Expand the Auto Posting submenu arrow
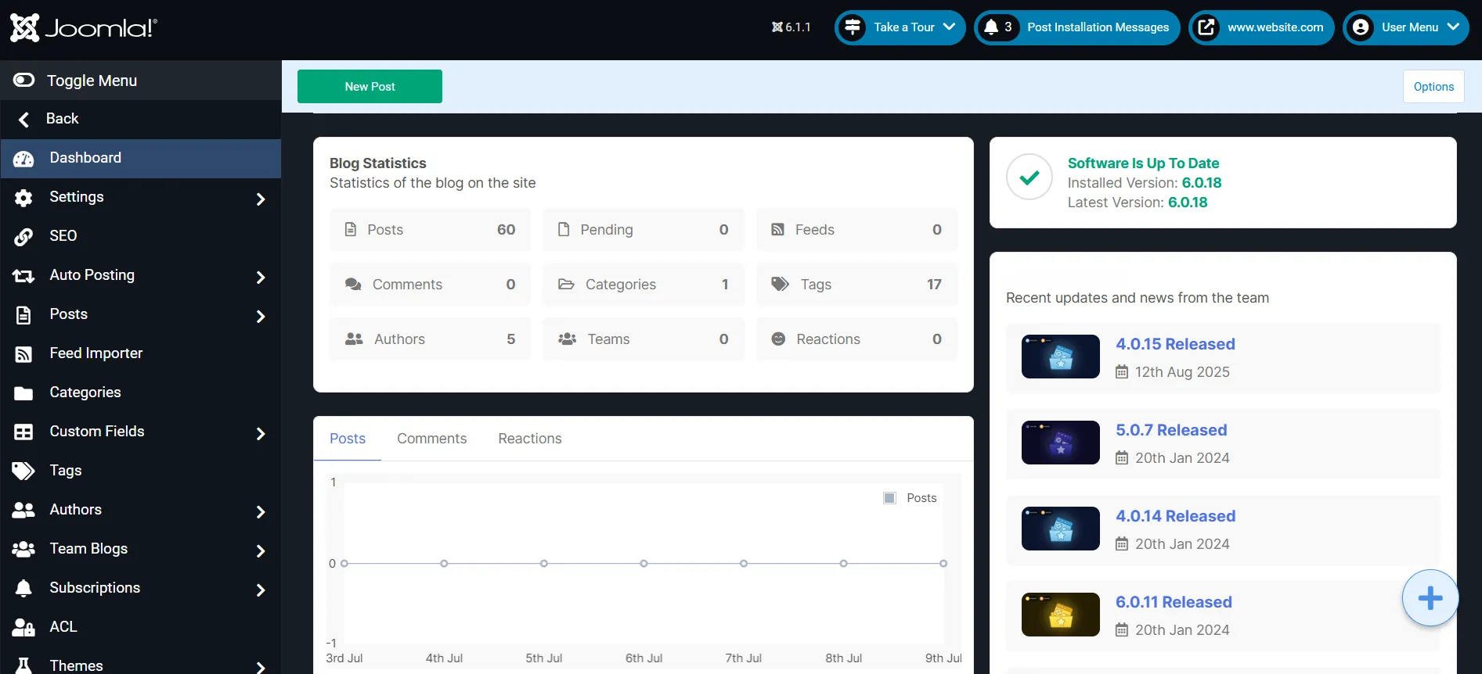The height and width of the screenshot is (674, 1482). click(261, 278)
